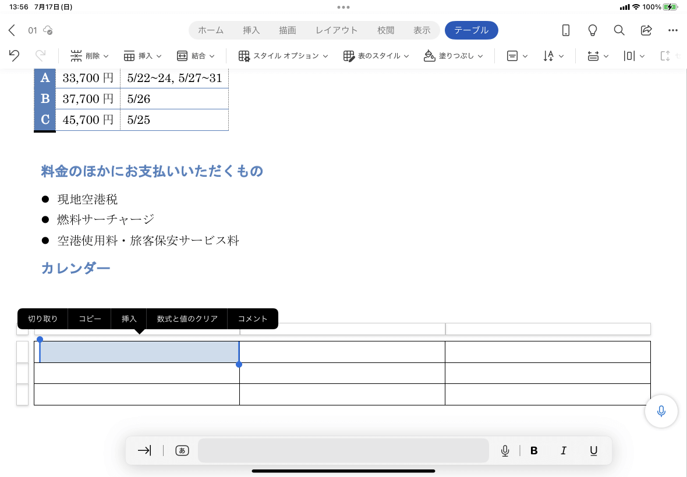Viewport: 687px width, 477px height.
Task: Expand distribute rows dropdown chevron
Action: [x=606, y=56]
